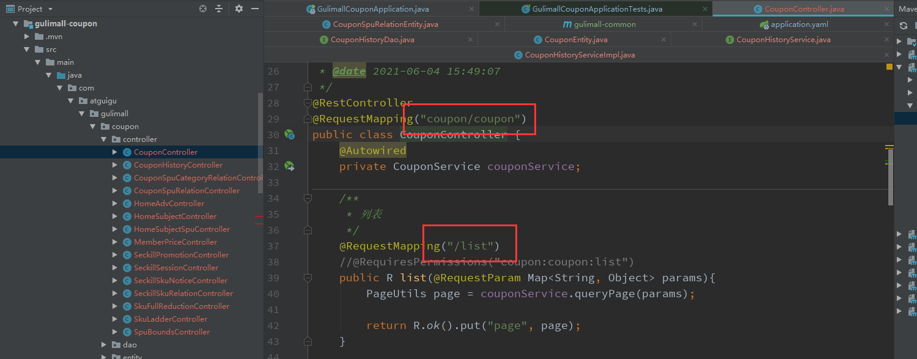Close the gulimall-common tab

pos(694,24)
